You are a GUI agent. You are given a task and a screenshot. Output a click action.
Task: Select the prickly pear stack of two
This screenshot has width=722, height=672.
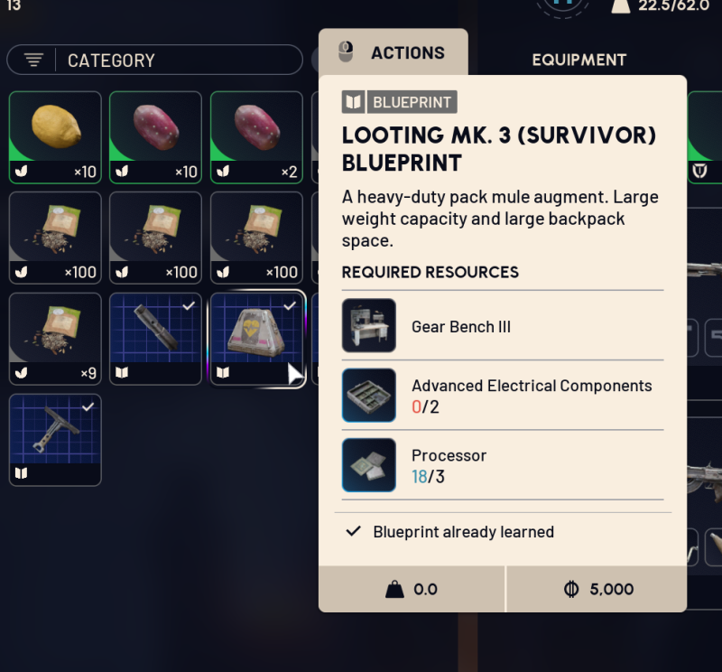256,137
